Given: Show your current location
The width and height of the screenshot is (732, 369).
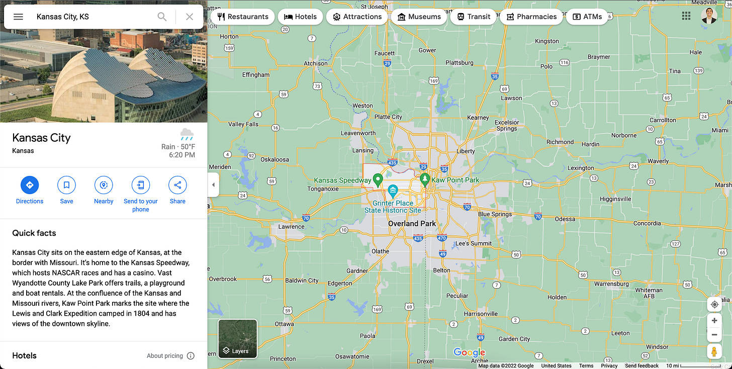Looking at the screenshot, I should pyautogui.click(x=714, y=304).
